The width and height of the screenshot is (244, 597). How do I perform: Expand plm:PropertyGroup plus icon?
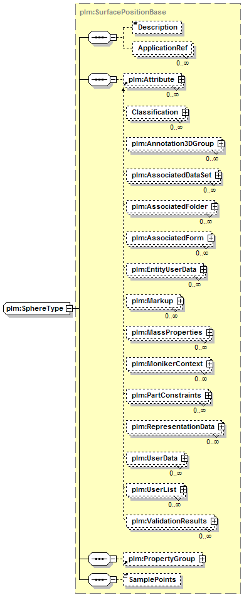click(202, 559)
